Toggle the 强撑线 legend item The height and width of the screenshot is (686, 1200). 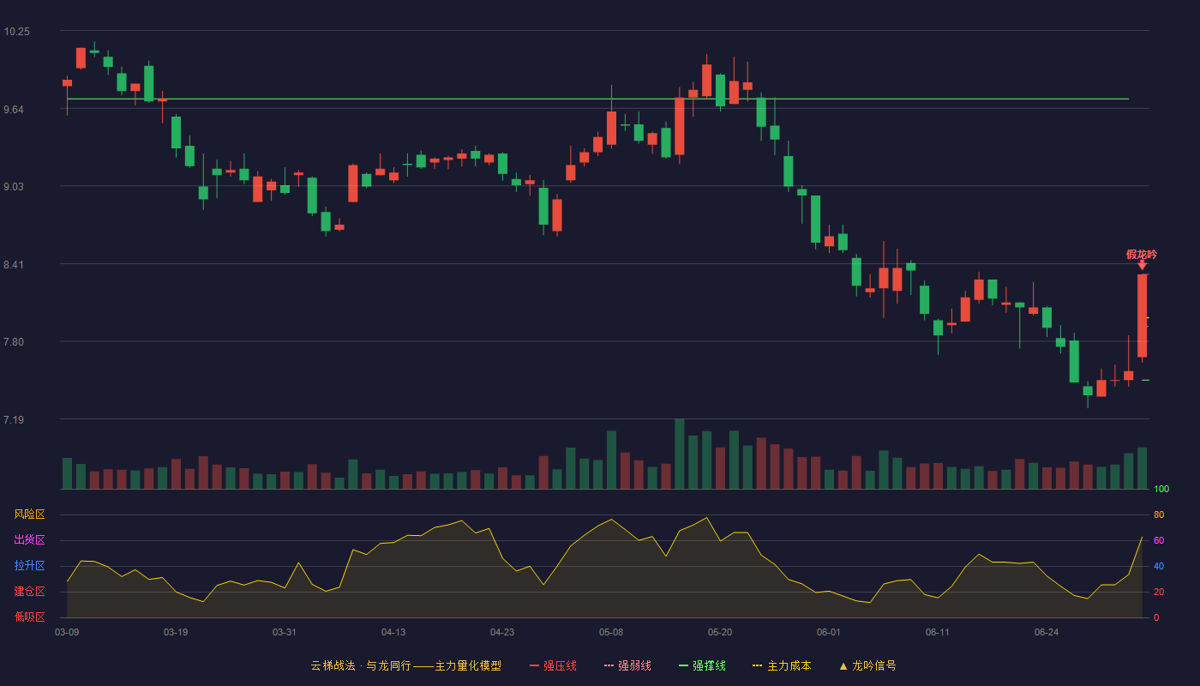[x=702, y=665]
